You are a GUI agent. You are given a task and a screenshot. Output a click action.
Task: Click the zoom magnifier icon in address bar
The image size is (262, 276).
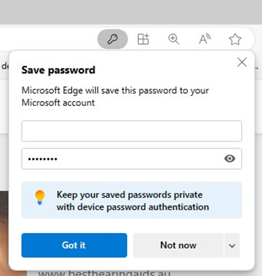tap(174, 39)
